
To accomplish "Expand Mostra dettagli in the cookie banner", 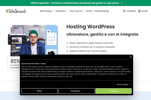I will tap(124, 84).
